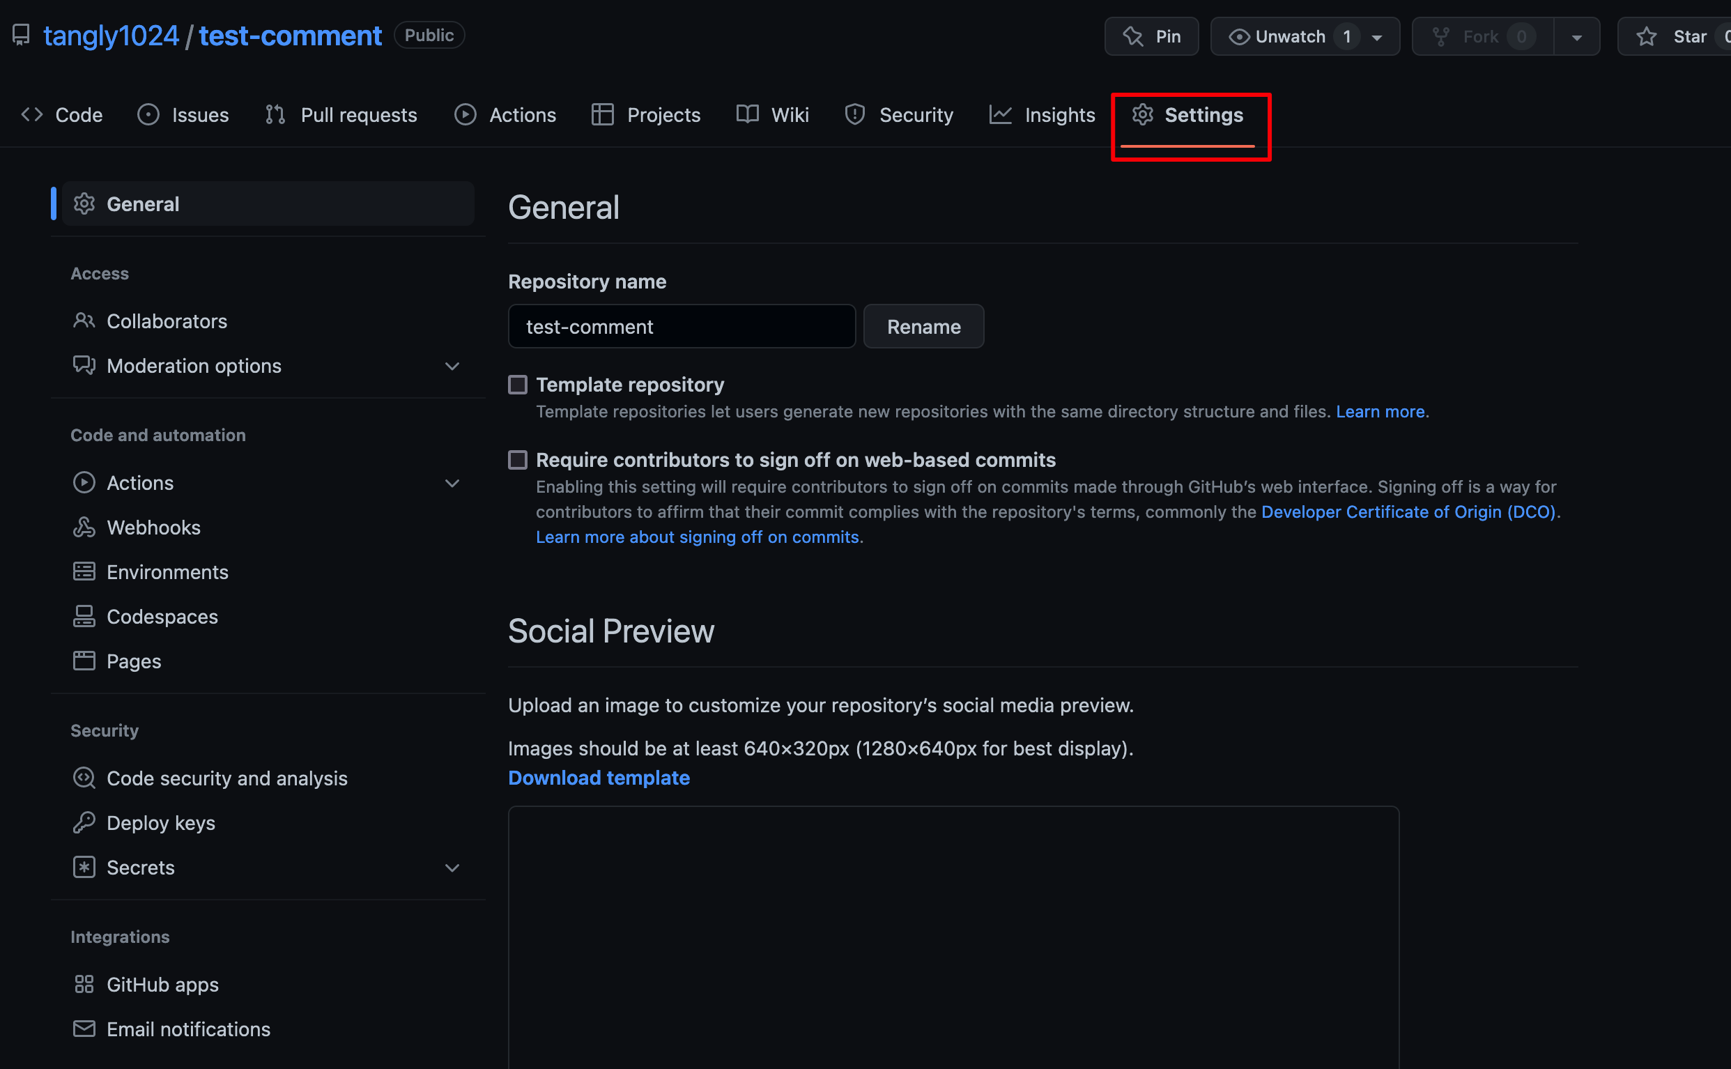Switch to the Wiki tab
1731x1069 pixels.
tap(773, 114)
